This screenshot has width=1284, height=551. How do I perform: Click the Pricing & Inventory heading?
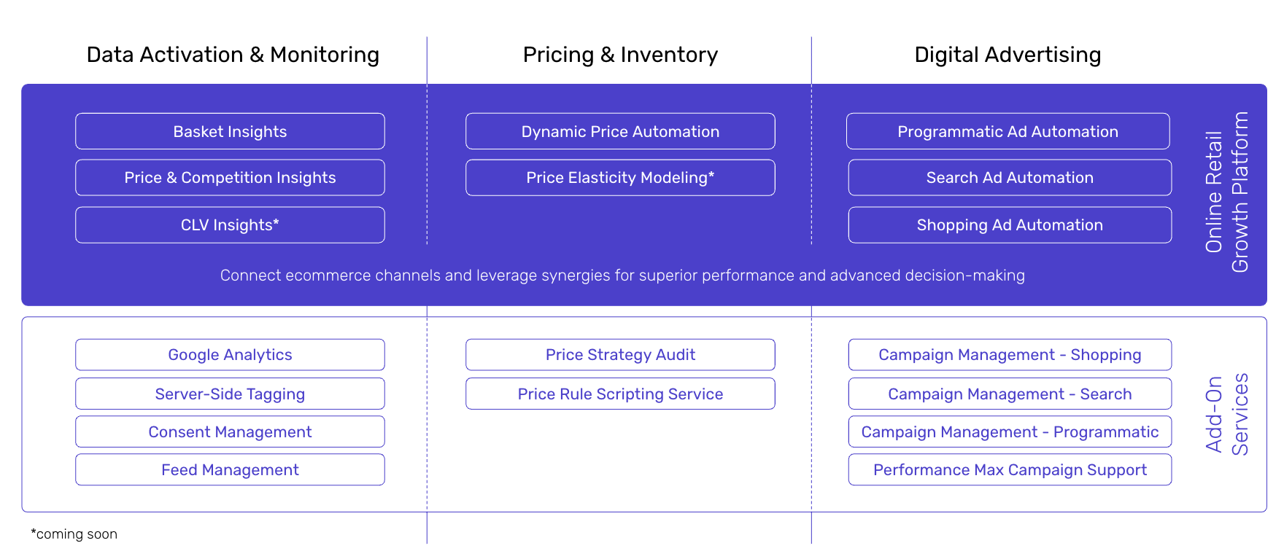620,55
